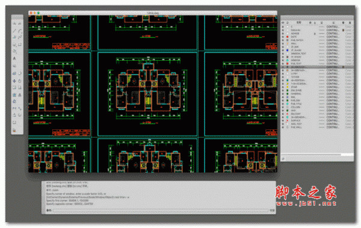Select the Rectangle tool beside the Circle tool
This screenshot has height=228, width=361.
tap(20, 45)
